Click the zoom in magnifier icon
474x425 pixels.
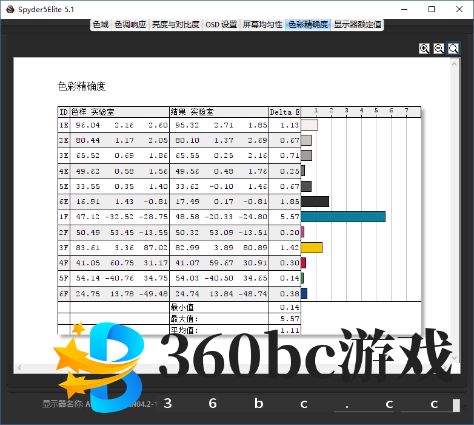[x=424, y=49]
